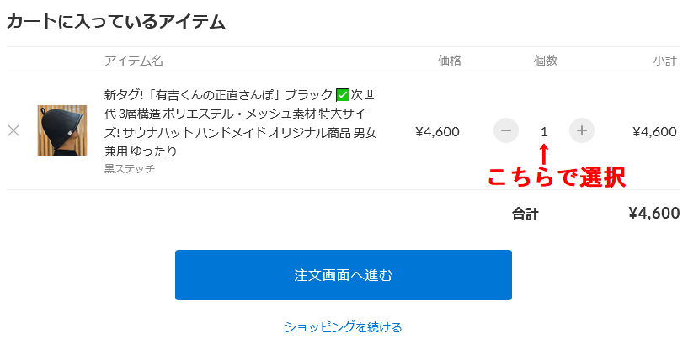
Task: Remove the sauna hat with X icon
Action: point(13,130)
